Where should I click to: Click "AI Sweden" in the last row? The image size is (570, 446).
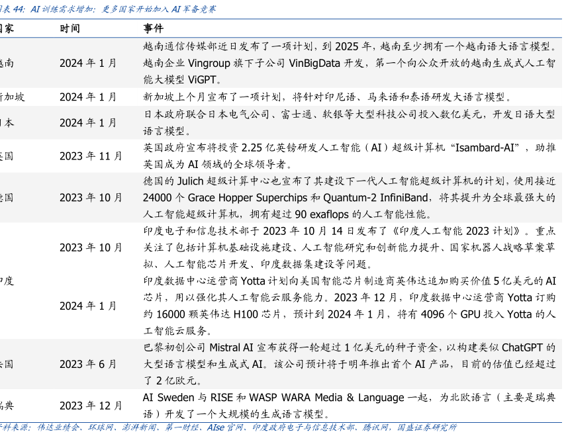click(x=169, y=398)
